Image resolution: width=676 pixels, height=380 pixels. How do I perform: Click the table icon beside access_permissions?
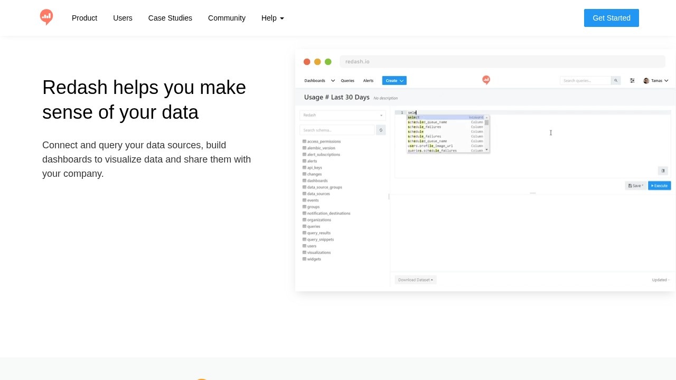tap(304, 141)
